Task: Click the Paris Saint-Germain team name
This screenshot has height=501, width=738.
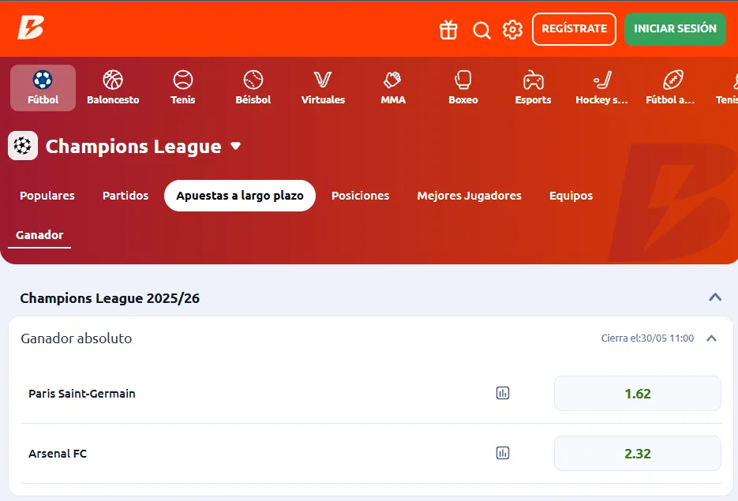Action: 82,394
